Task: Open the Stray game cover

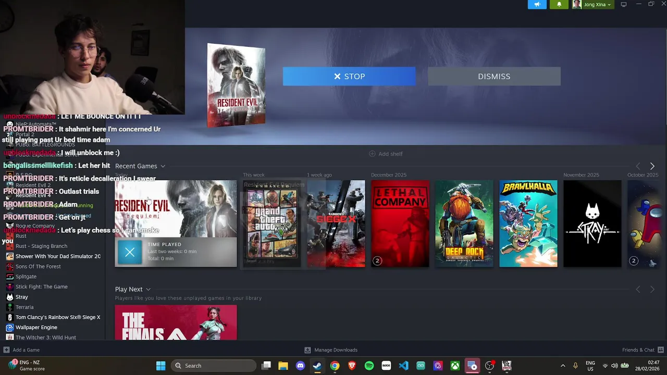Action: pos(592,223)
